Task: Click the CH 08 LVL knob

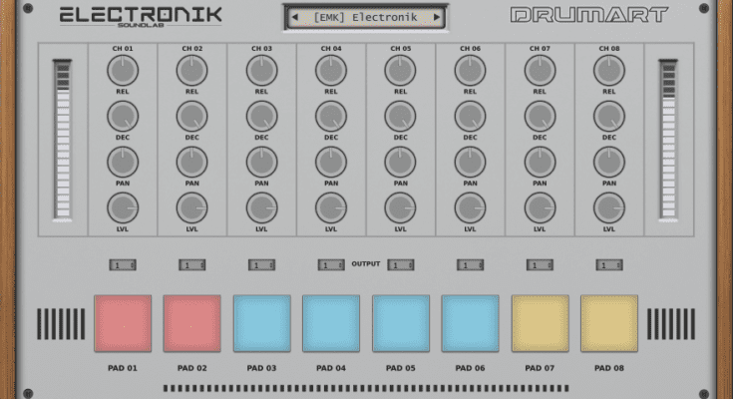Action: tap(609, 207)
